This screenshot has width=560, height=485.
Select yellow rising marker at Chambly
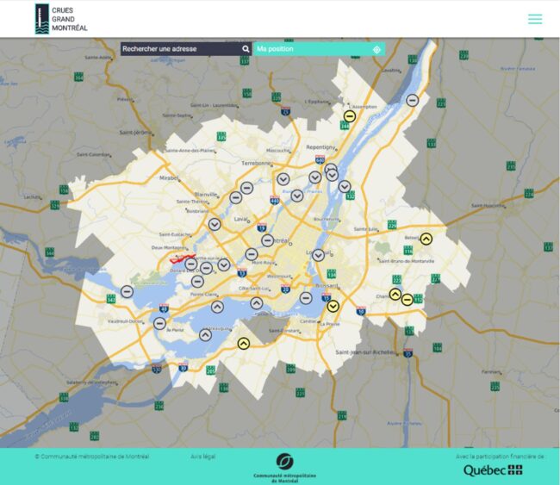point(395,295)
